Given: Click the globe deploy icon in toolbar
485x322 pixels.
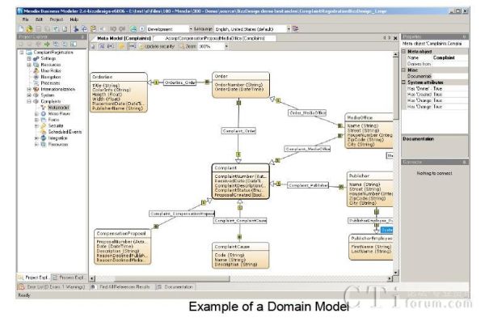Looking at the screenshot, I should pos(133,29).
